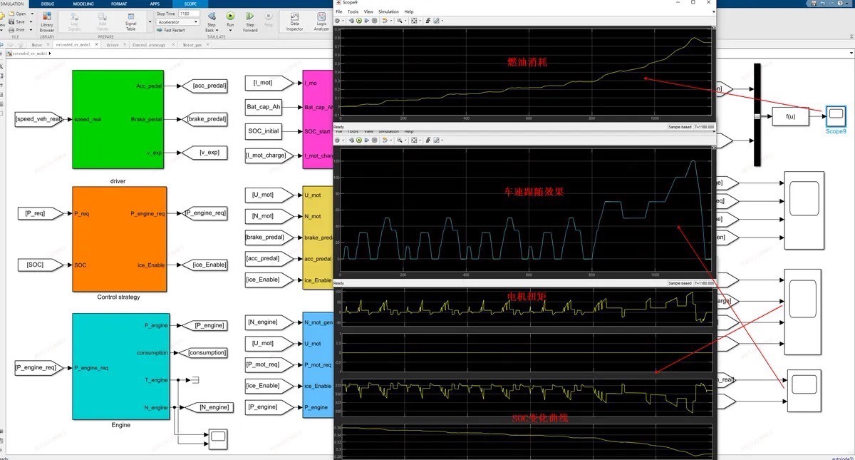Click the Log Signals icon
This screenshot has width=855, height=460.
point(74,17)
